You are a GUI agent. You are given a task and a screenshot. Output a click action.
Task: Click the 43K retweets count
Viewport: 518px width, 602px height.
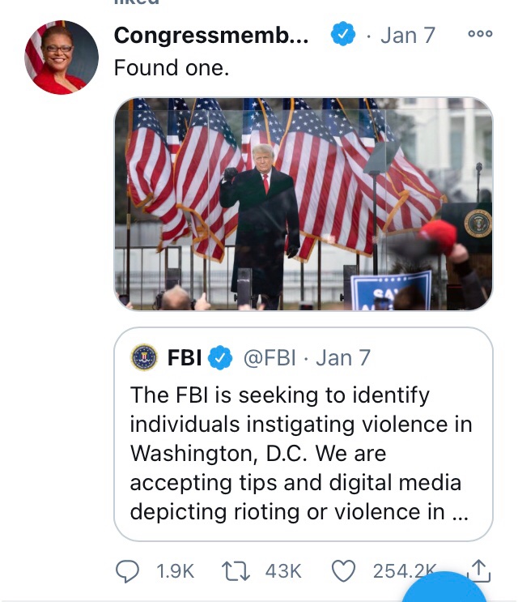[283, 571]
